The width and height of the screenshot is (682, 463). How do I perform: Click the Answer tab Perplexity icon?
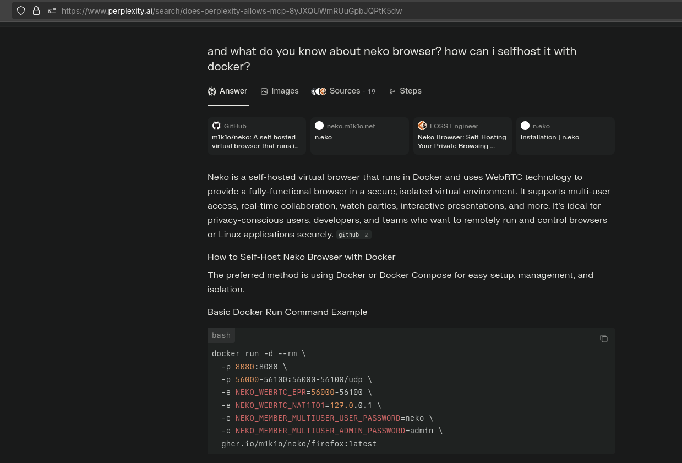pos(212,91)
